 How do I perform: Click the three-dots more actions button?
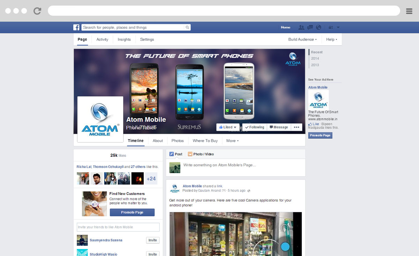coord(296,127)
